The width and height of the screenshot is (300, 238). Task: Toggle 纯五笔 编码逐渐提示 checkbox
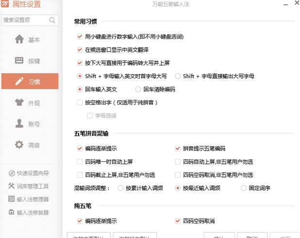point(80,221)
